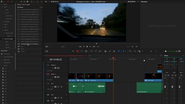Switch media pool to list view
Viewport: 185px width, 104px height.
click(x=27, y=2)
